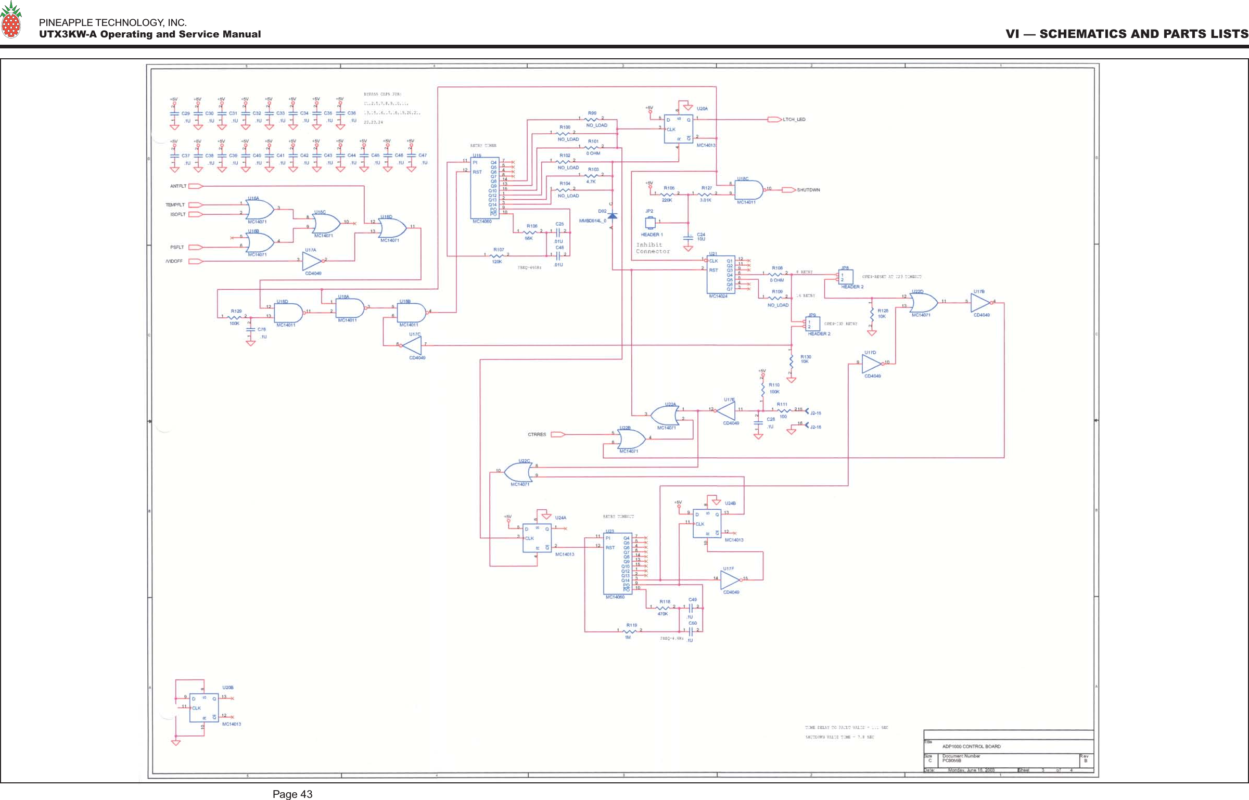Select the U16A OR gate symbol
The width and height of the screenshot is (1249, 800).
coord(260,210)
